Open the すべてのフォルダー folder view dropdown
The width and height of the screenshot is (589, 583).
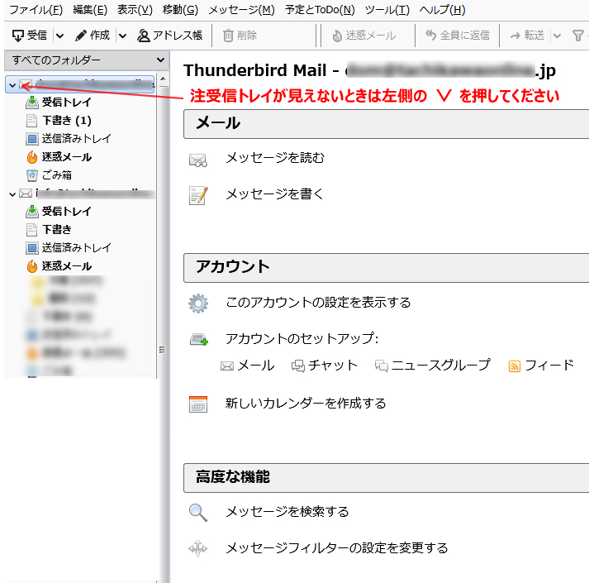87,60
